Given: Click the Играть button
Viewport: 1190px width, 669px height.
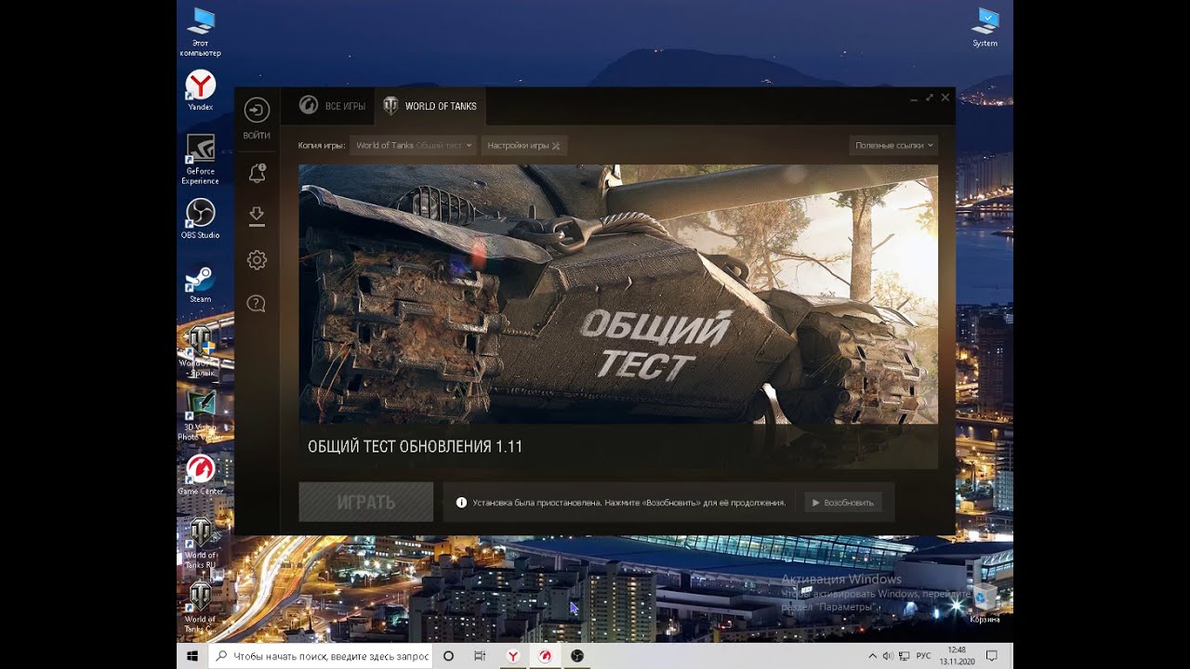Looking at the screenshot, I should 366,502.
